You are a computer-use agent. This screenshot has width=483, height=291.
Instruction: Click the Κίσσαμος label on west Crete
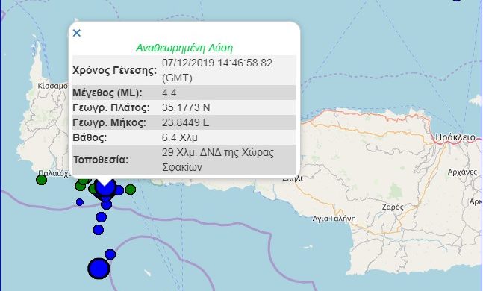(x=53, y=86)
